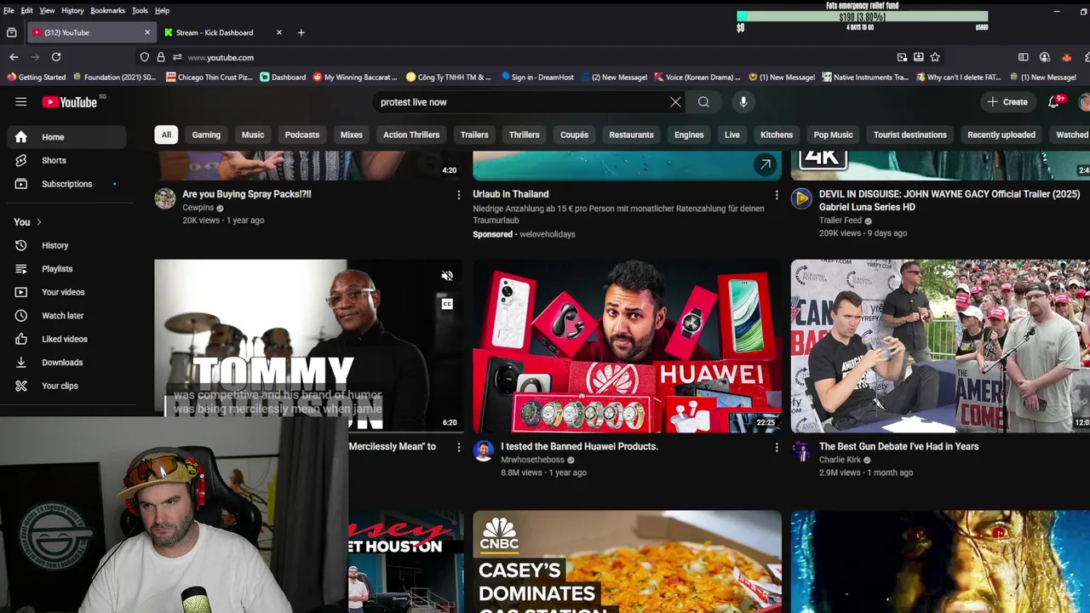Open History in sidebar

(x=66, y=245)
